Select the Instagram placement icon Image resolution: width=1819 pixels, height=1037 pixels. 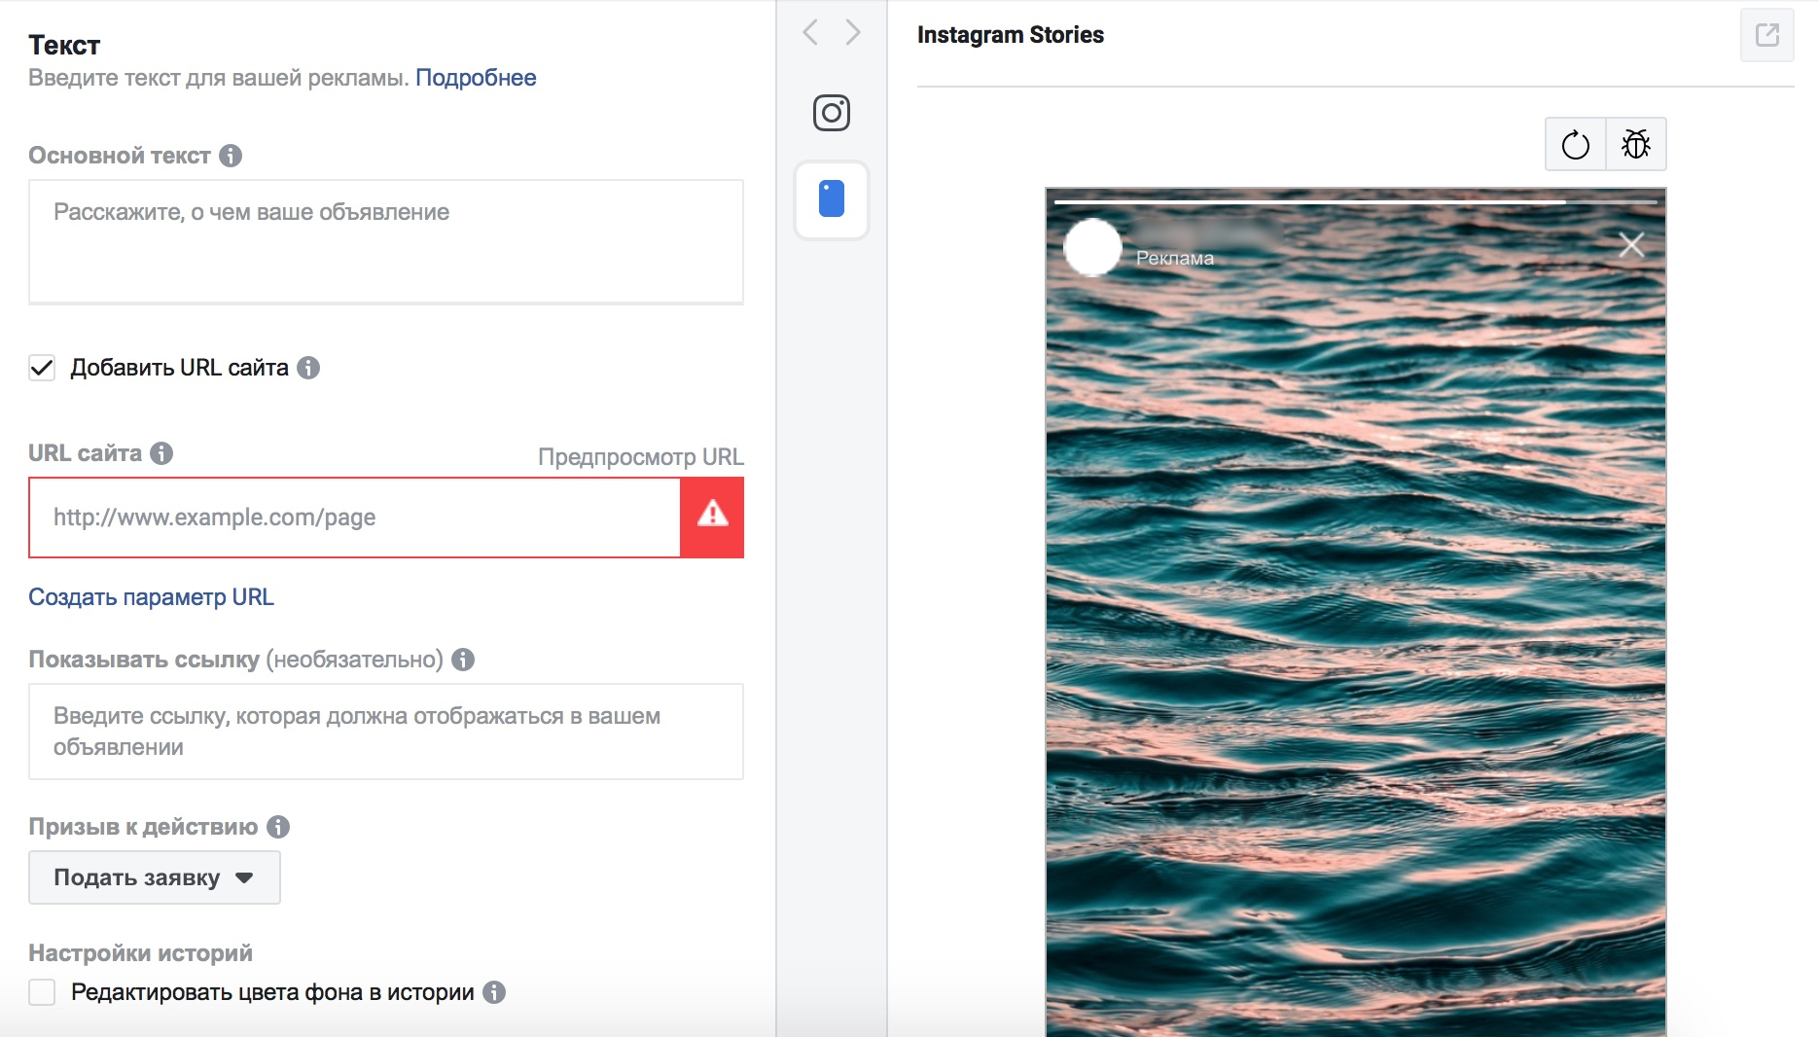[832, 113]
